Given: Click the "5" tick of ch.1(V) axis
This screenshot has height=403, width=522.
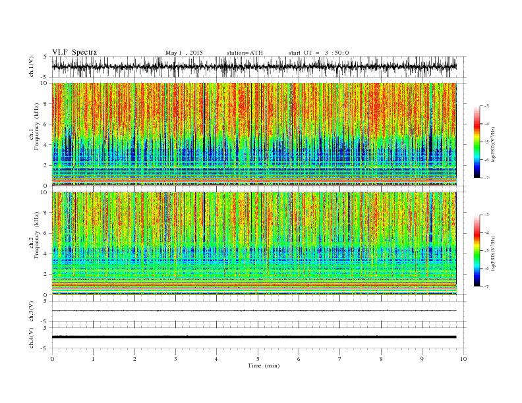Looking at the screenshot, I should pyautogui.click(x=45, y=57).
